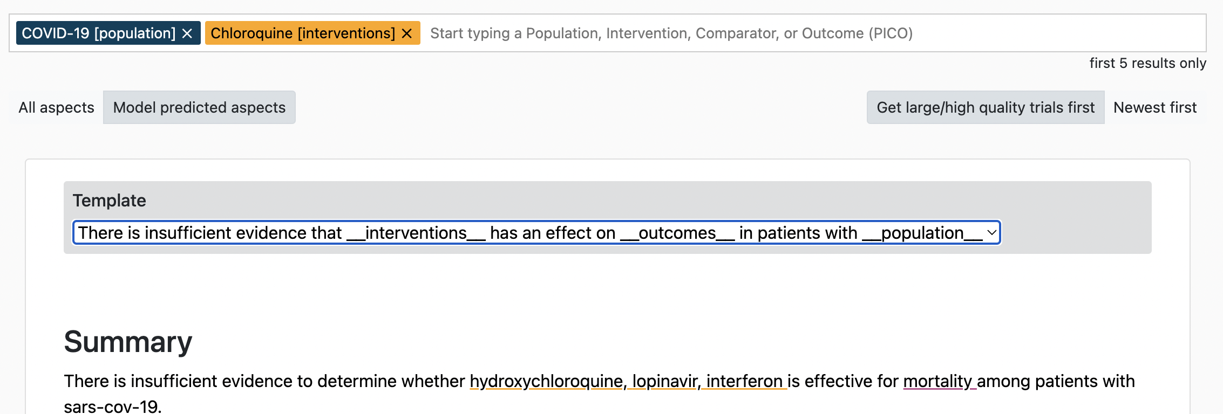Sort by large/high quality trials first
The height and width of the screenshot is (414, 1223).
(x=986, y=107)
